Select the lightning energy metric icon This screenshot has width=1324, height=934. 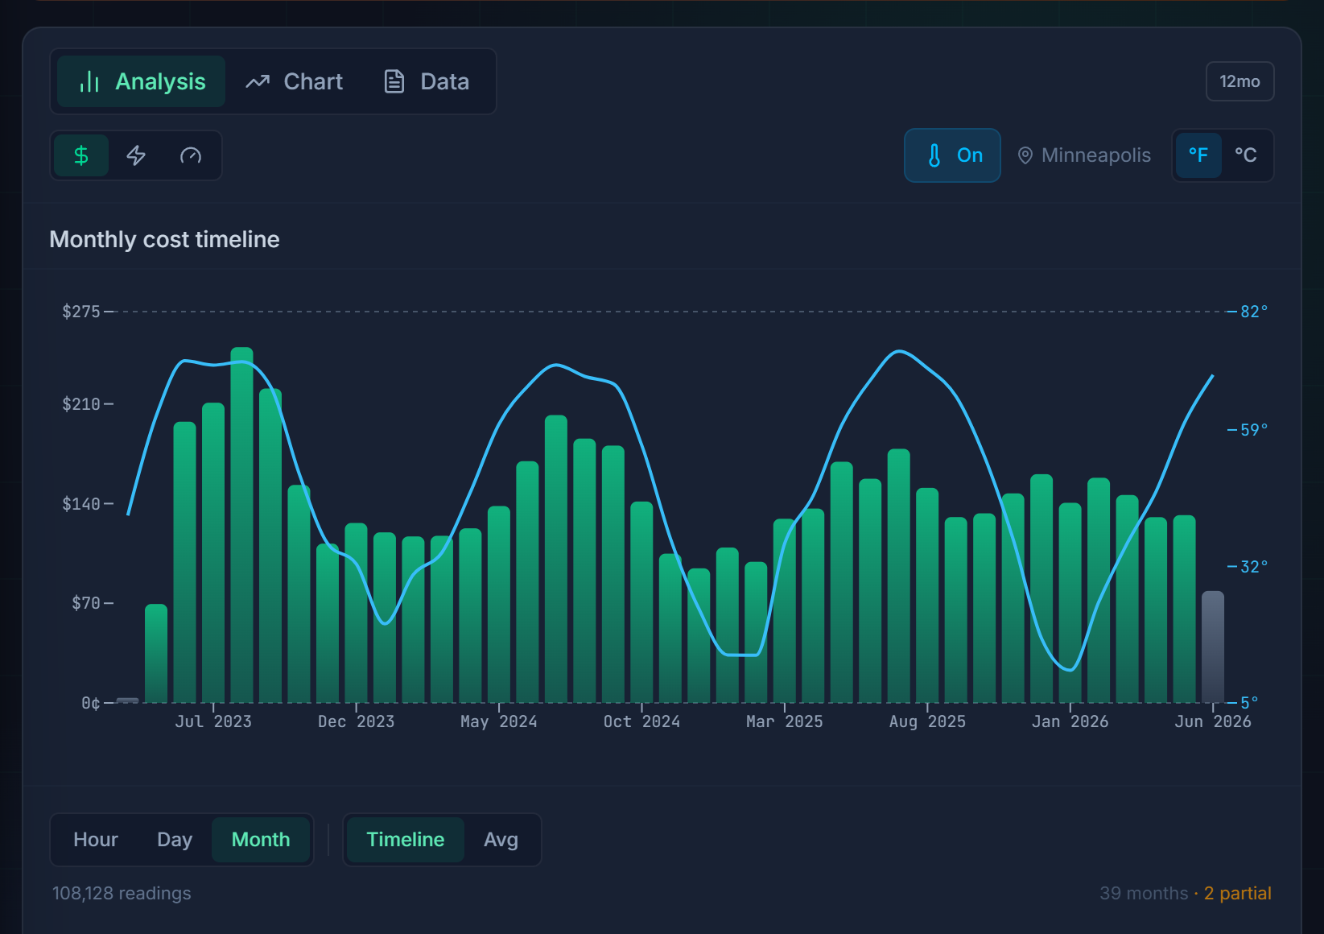pos(136,155)
